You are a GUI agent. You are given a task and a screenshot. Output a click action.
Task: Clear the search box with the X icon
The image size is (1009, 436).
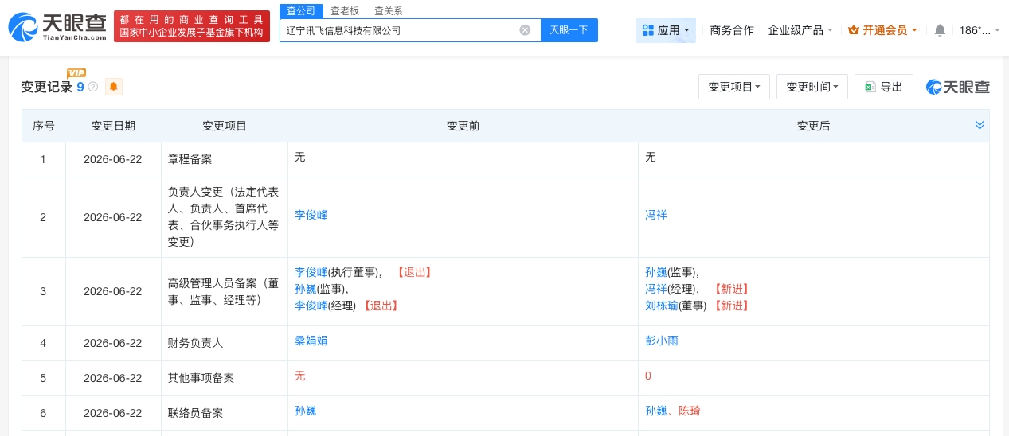525,30
